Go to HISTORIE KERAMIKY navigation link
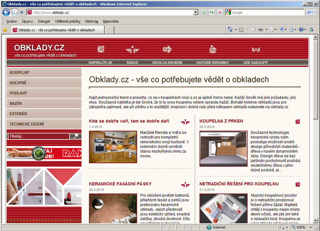Image resolution: width=320 pixels, height=231 pixels. click(x=212, y=63)
